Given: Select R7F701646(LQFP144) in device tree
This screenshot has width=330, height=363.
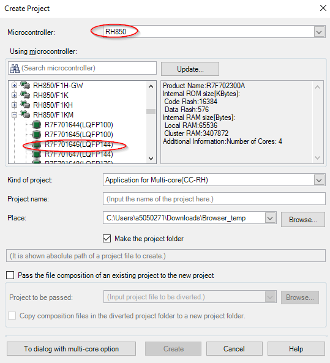Looking at the screenshot, I should (x=79, y=144).
